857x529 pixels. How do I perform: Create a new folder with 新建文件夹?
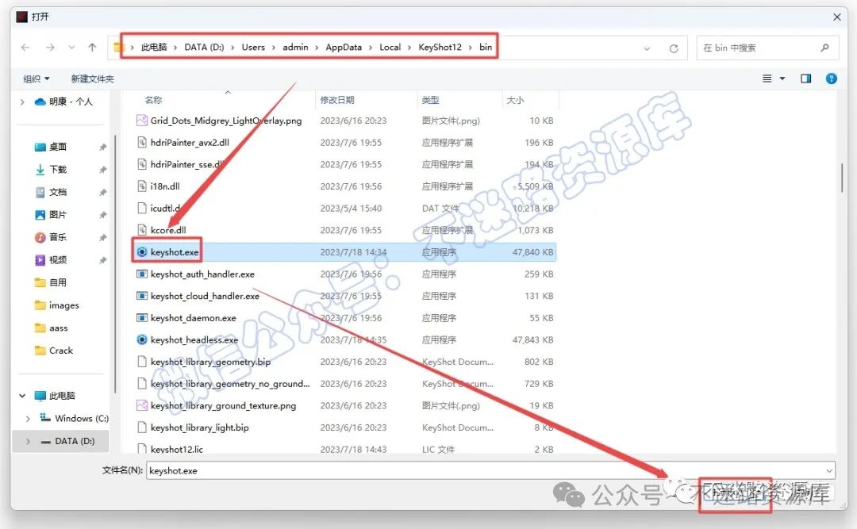coord(92,79)
